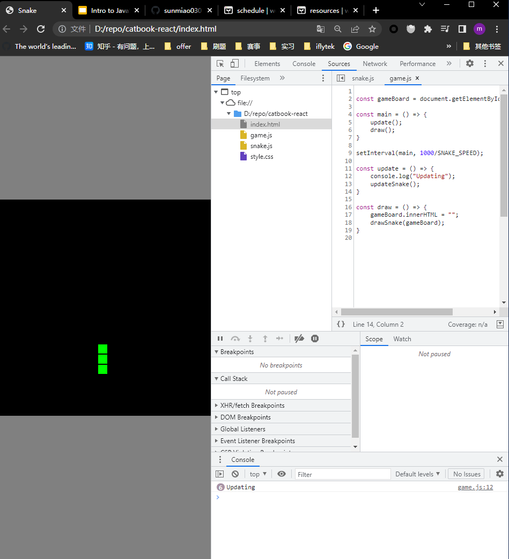Open DevTools settings gear
Viewport: 509px width, 559px height.
click(470, 63)
